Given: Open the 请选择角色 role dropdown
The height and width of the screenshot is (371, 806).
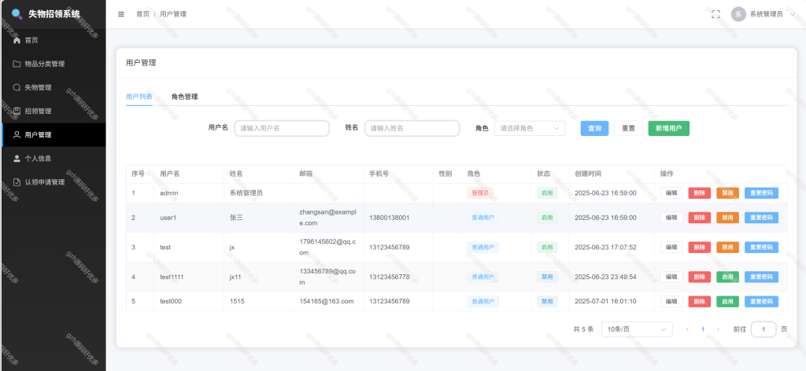Looking at the screenshot, I should [x=530, y=128].
